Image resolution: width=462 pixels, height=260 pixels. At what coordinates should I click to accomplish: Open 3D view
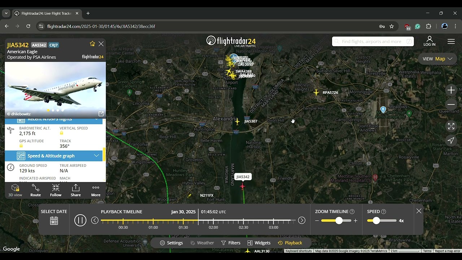(15, 190)
